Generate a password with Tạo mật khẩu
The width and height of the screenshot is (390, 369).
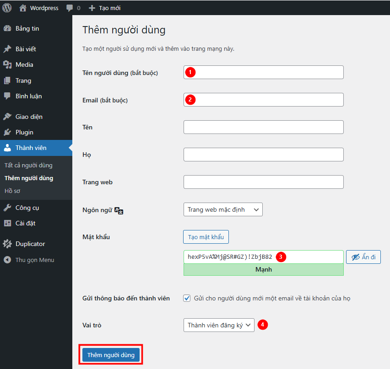point(206,236)
